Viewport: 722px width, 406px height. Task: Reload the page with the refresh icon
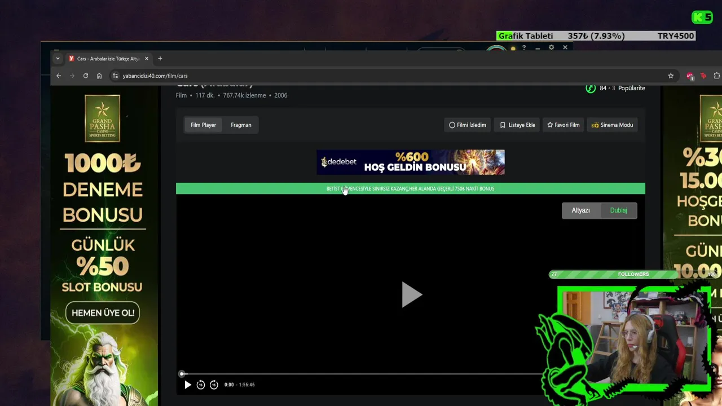[86, 76]
